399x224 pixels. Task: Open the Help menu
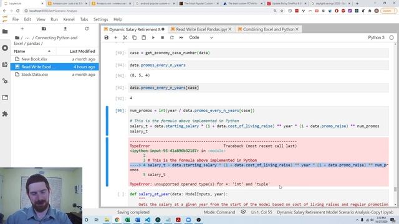118,19
